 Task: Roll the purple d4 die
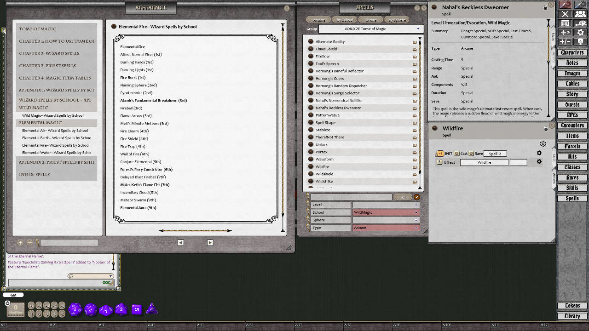coord(151,309)
